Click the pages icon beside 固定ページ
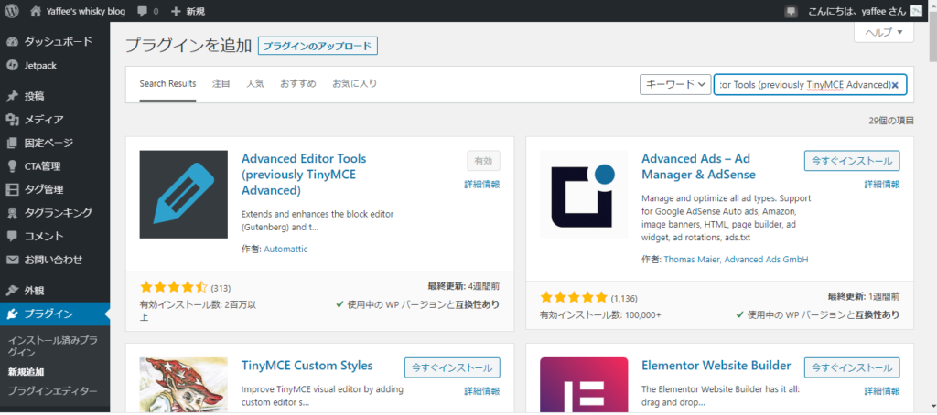The height and width of the screenshot is (415, 937). (12, 143)
